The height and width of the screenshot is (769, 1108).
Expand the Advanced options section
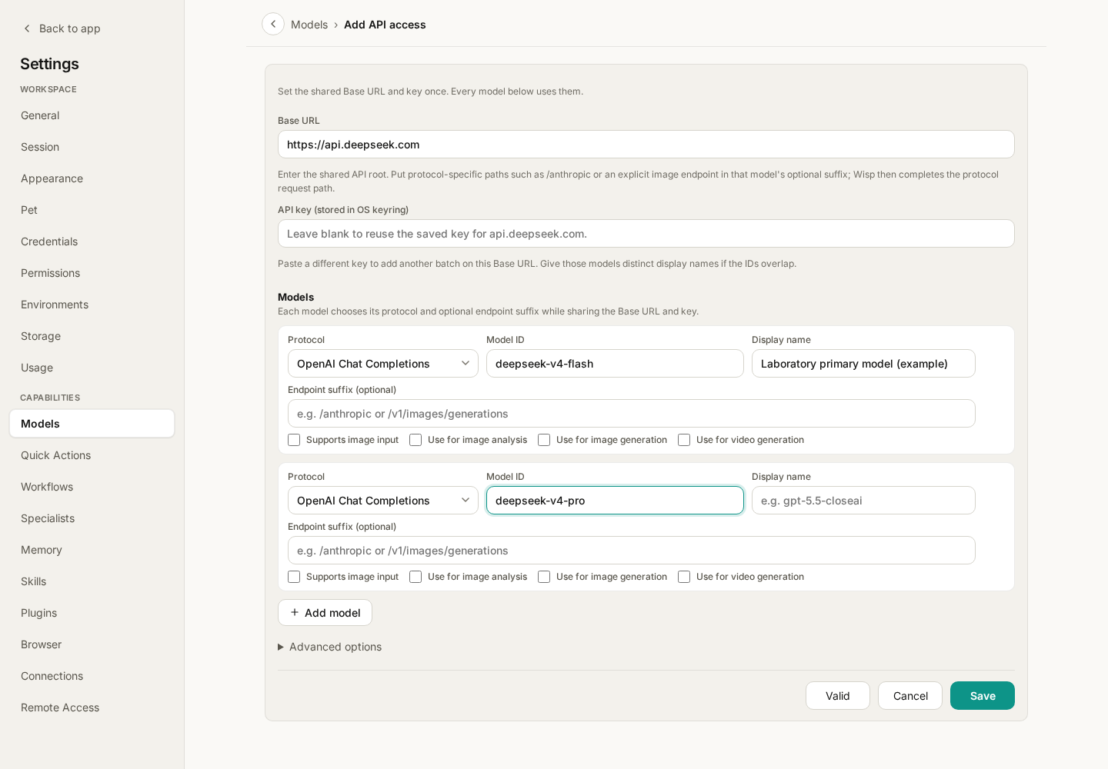tap(330, 647)
